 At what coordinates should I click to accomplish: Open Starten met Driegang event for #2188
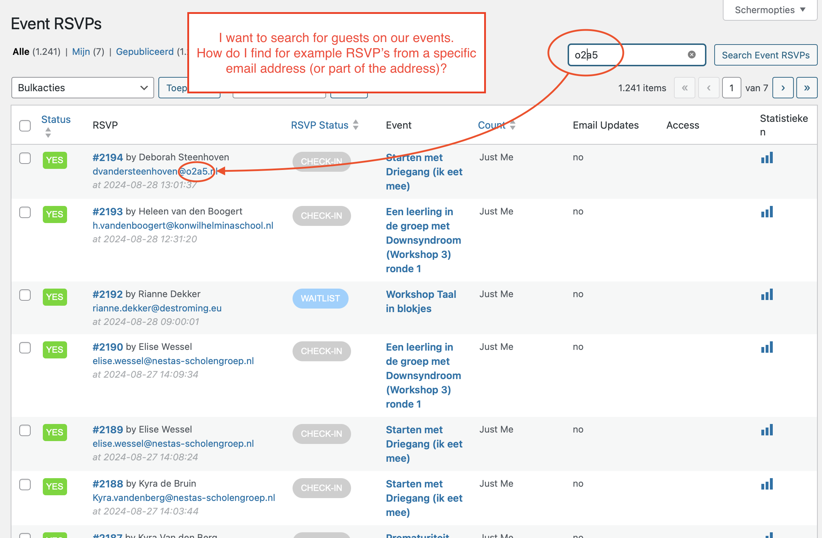(424, 498)
